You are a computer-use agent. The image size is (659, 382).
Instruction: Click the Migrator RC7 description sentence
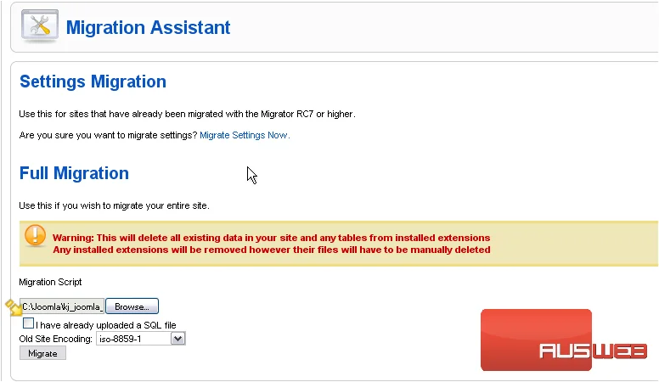187,115
